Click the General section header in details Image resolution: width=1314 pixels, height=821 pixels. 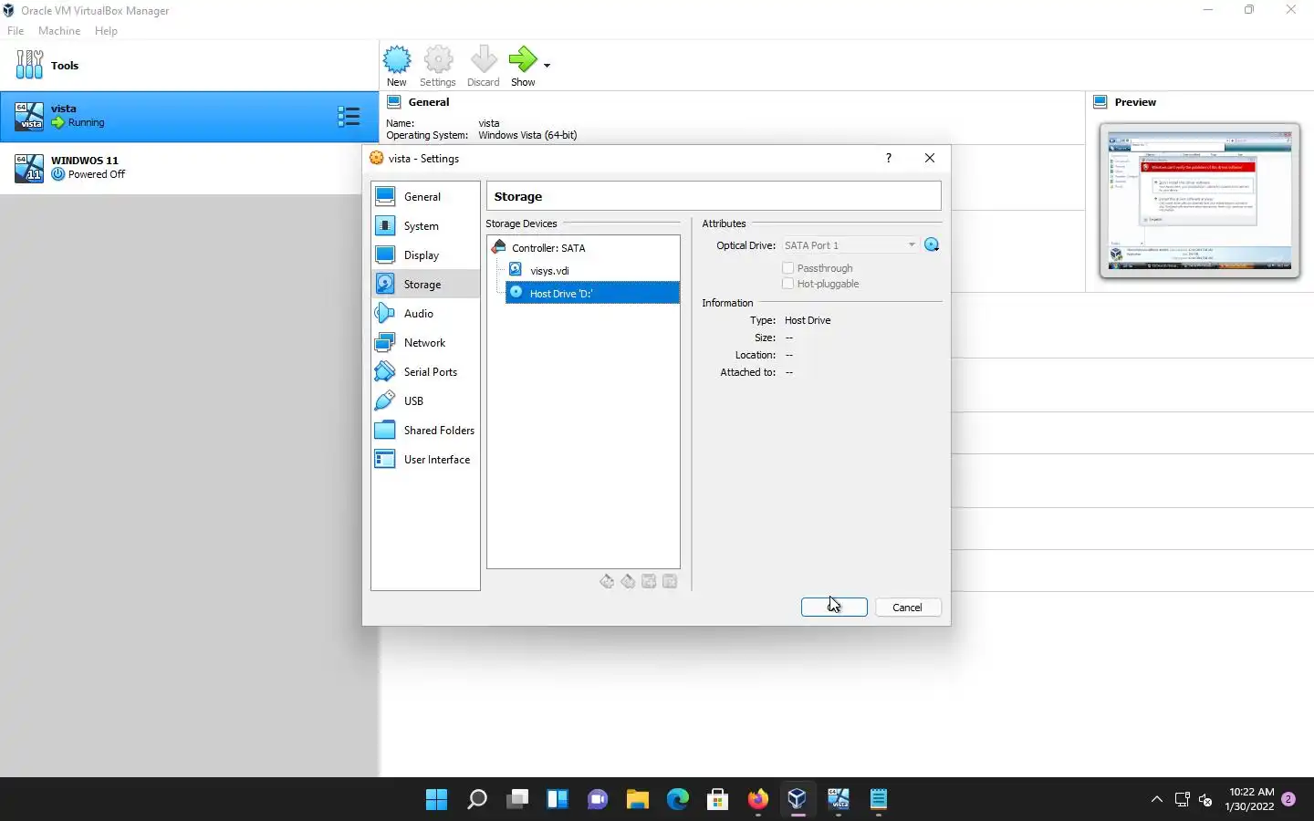coord(429,102)
